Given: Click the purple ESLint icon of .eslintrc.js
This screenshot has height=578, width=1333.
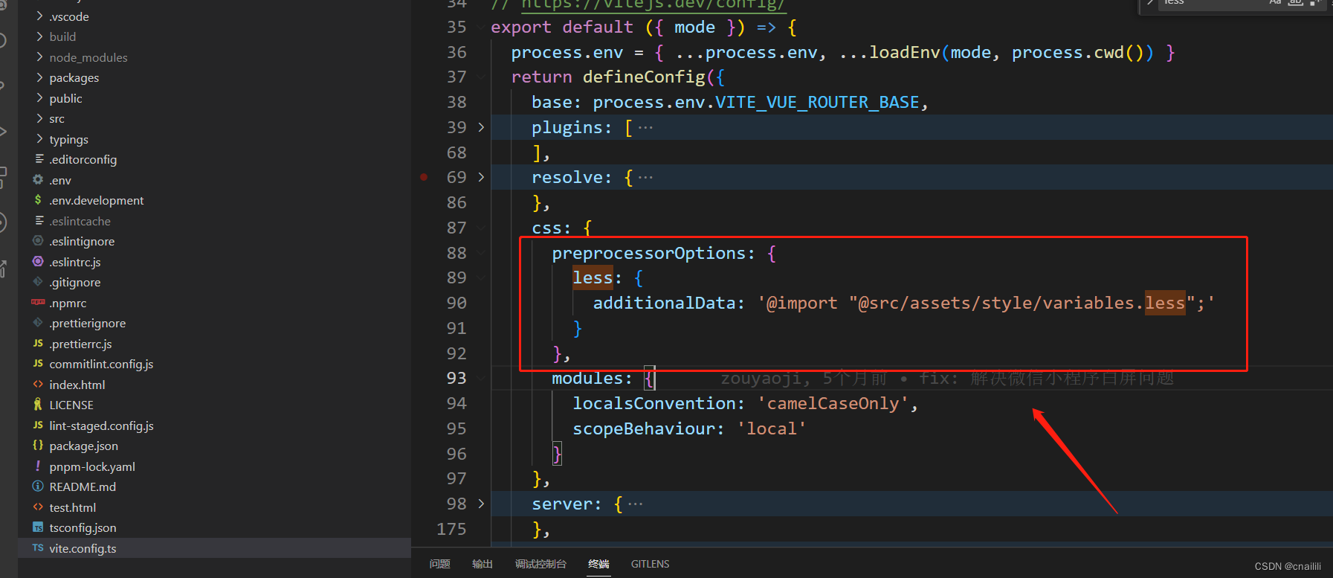Looking at the screenshot, I should [x=38, y=262].
